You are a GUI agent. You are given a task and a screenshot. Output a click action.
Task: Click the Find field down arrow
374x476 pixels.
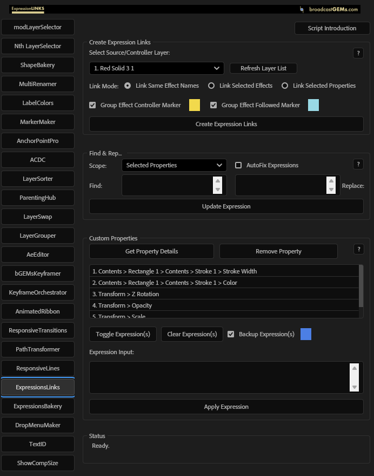click(x=218, y=190)
